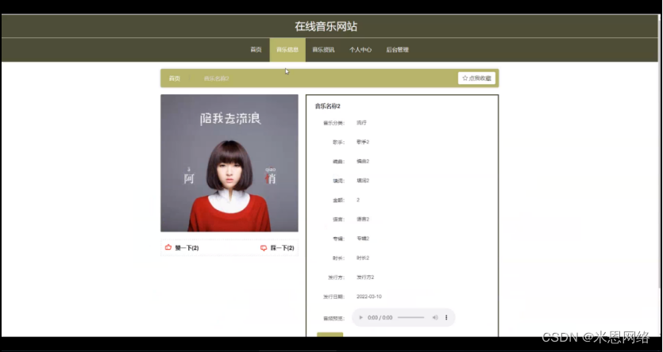
Task: Click the 编曲2 composer value
Action: tap(363, 161)
